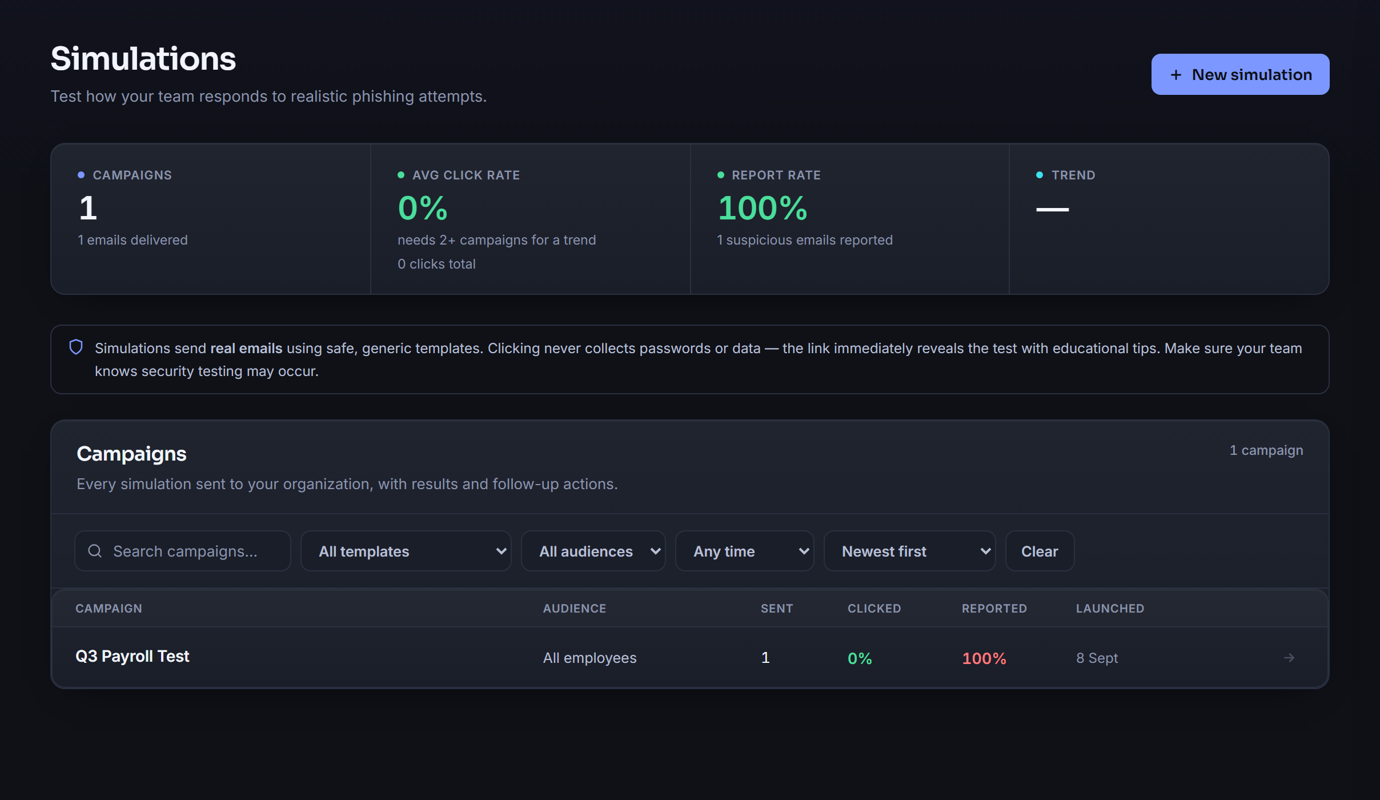This screenshot has width=1380, height=800.
Task: Click the CAMPAIGNS stat card label
Action: [x=132, y=175]
